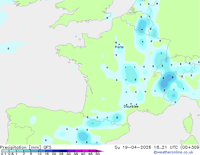Click the 'Su 19-04-2026 18..21 UTC' date text
This screenshot has height=155, width=200.
point(146,147)
